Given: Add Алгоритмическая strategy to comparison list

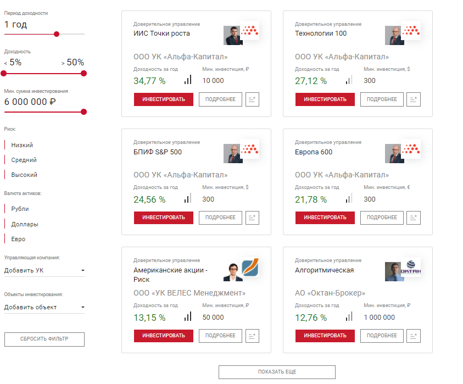Looking at the screenshot, I should click(x=414, y=336).
